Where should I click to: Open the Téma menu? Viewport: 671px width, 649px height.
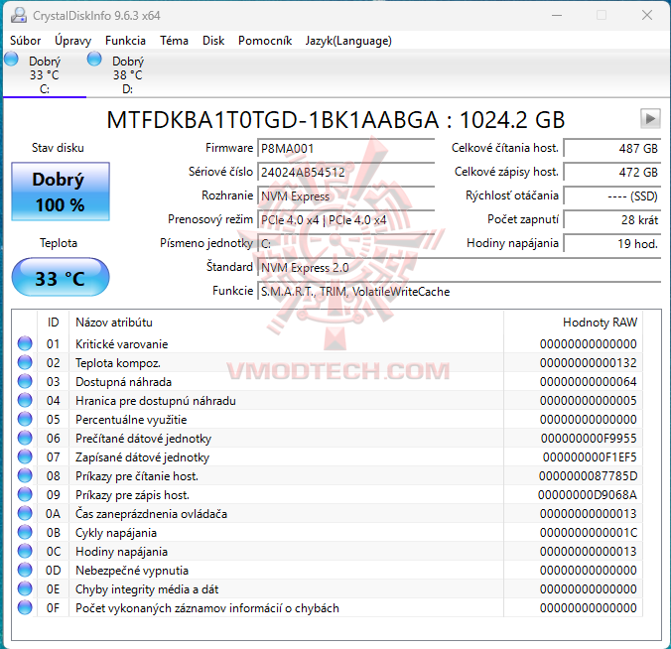[x=174, y=41]
